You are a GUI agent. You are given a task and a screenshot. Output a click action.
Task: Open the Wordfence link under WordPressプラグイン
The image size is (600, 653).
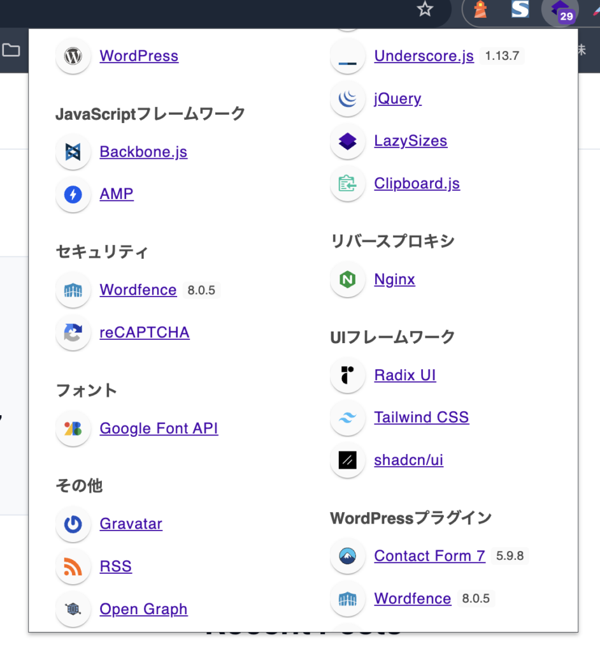(x=413, y=598)
